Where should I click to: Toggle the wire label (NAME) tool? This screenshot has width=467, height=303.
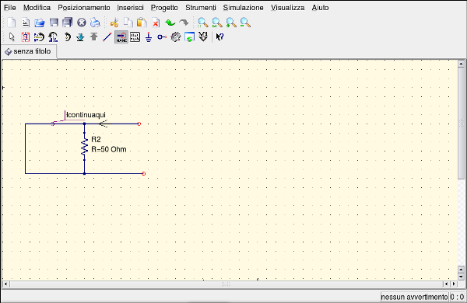pyautogui.click(x=121, y=37)
